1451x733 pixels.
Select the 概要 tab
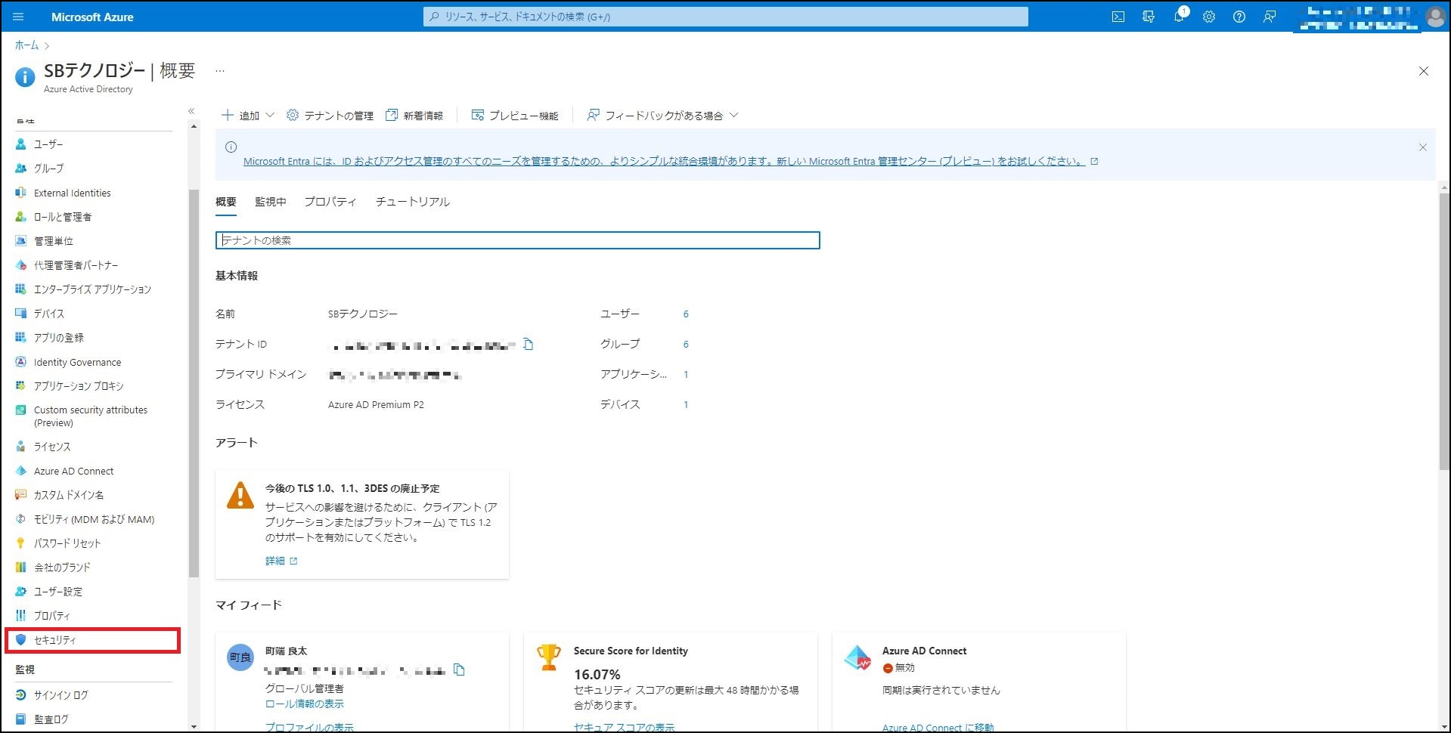pos(226,202)
